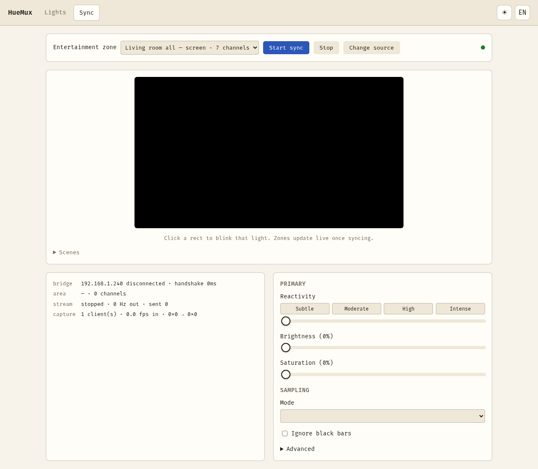Click the stream status 'stopped · 0 Hz out' text
This screenshot has height=469, width=538.
point(110,304)
